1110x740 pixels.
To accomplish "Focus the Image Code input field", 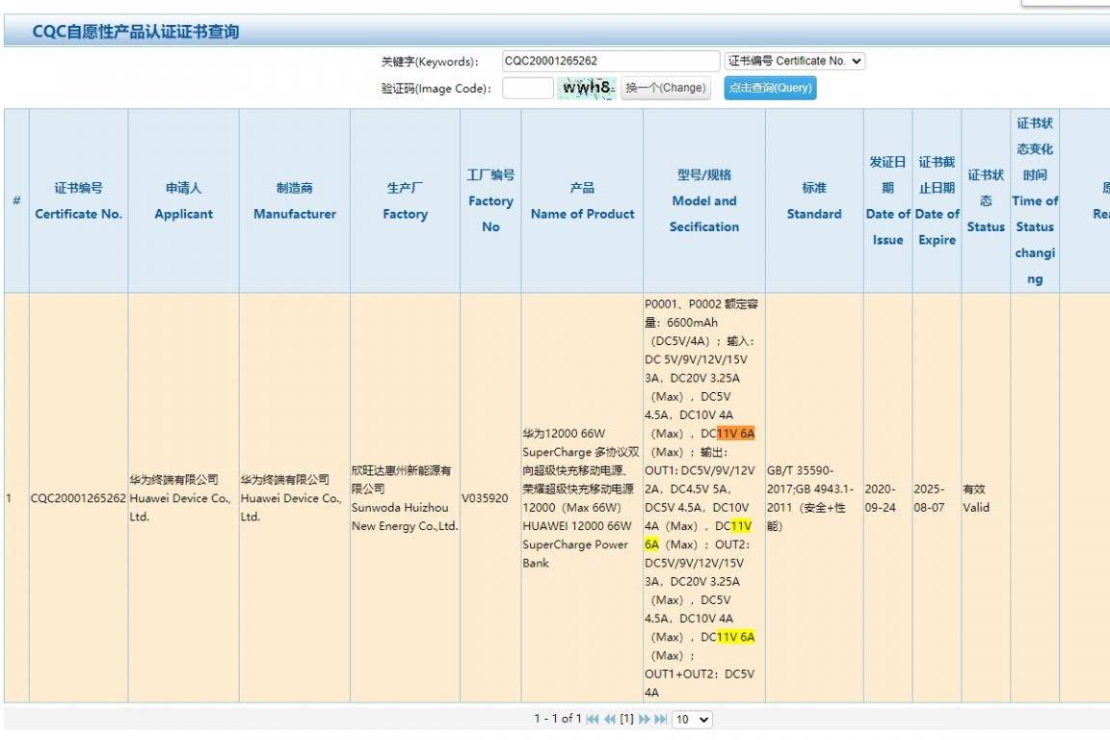I will (527, 88).
